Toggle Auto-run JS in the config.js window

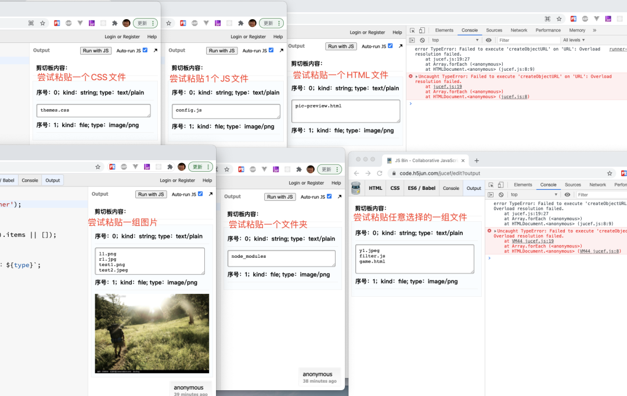(271, 51)
